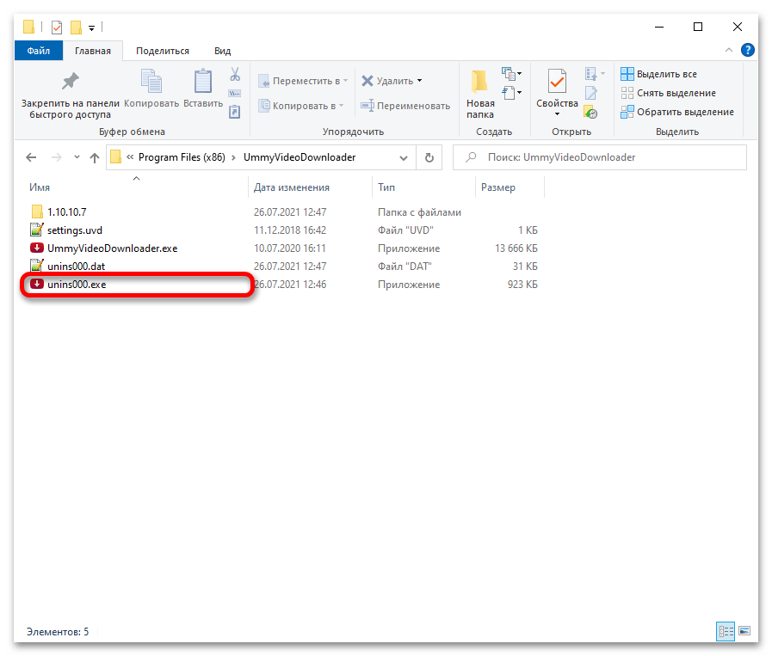Click UmmyVideoDownloader breadcrumb segment

[300, 157]
